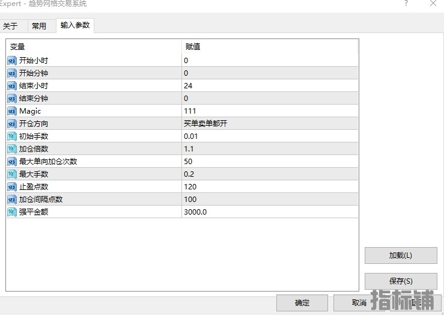Save settings with the 保存(S) button
The width and height of the screenshot is (444, 315).
click(401, 281)
